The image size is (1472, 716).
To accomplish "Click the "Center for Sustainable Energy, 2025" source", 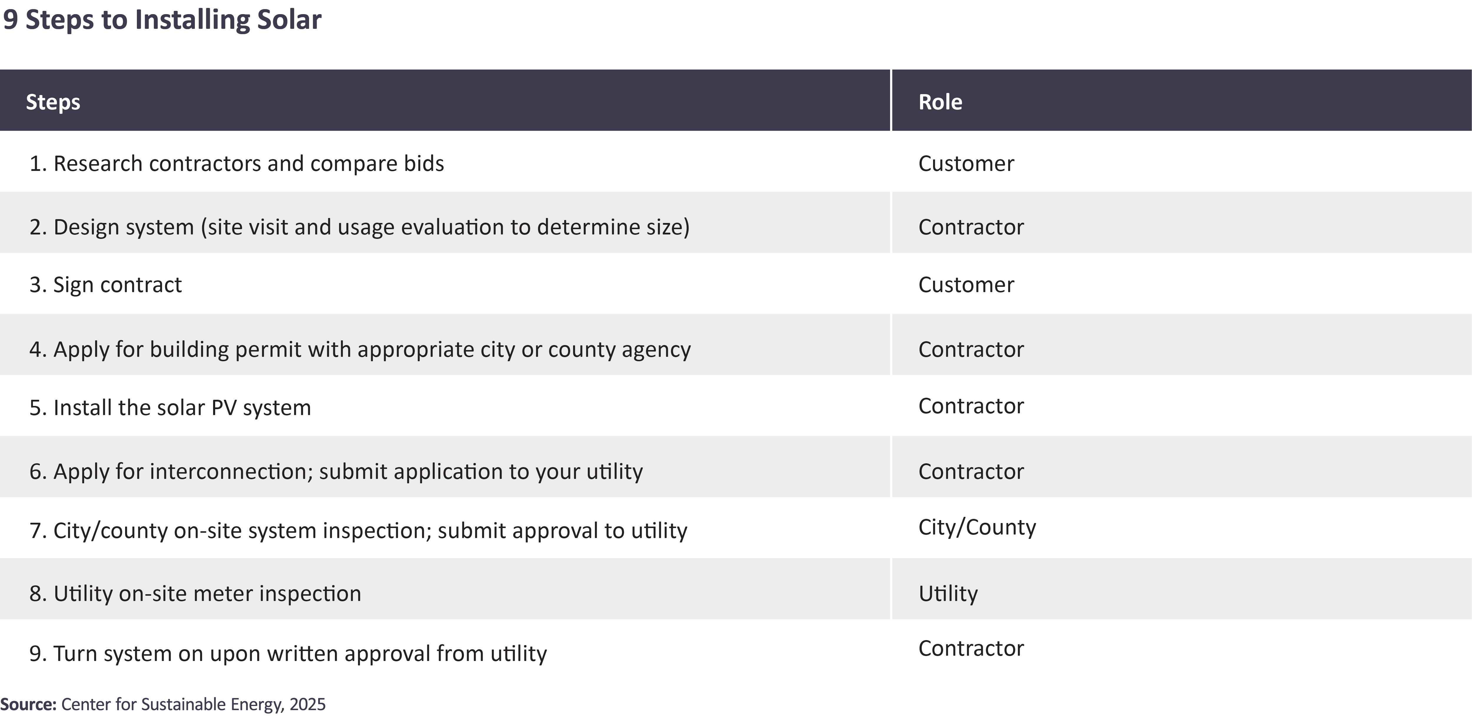I will [x=193, y=705].
